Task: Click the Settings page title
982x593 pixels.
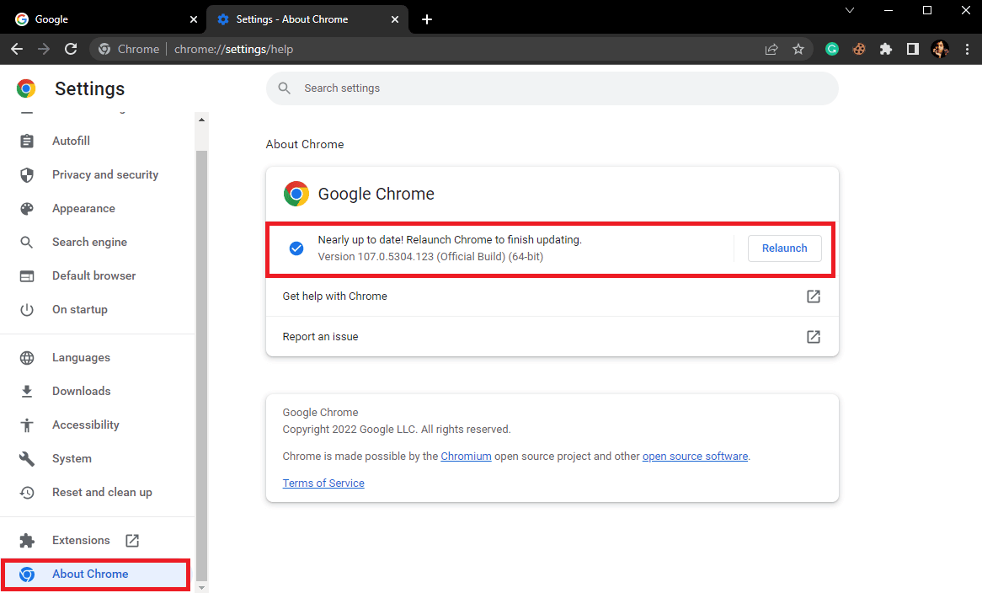Action: [89, 89]
